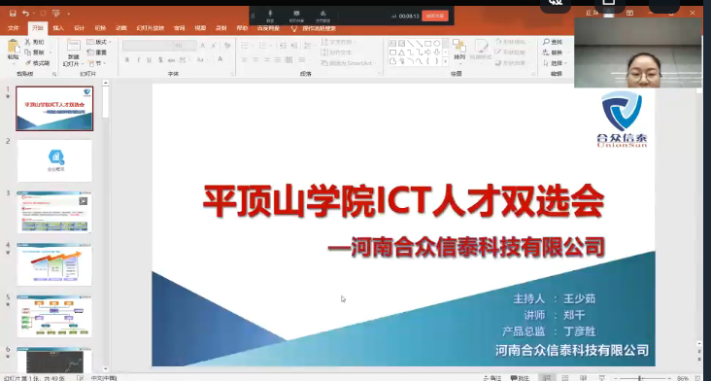This screenshot has width=711, height=381.
Task: Click the Undo arrow icon
Action: point(26,14)
